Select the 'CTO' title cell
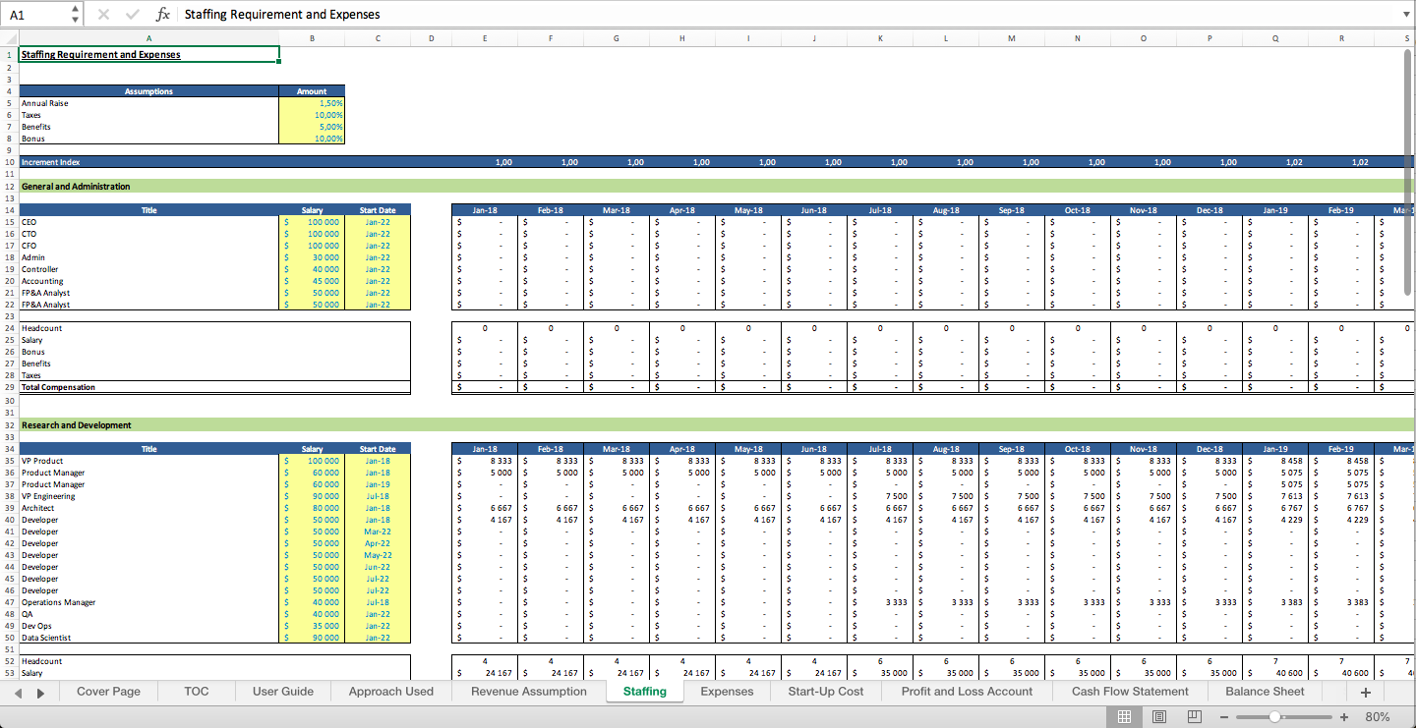Viewport: 1416px width, 728px height. coord(148,234)
